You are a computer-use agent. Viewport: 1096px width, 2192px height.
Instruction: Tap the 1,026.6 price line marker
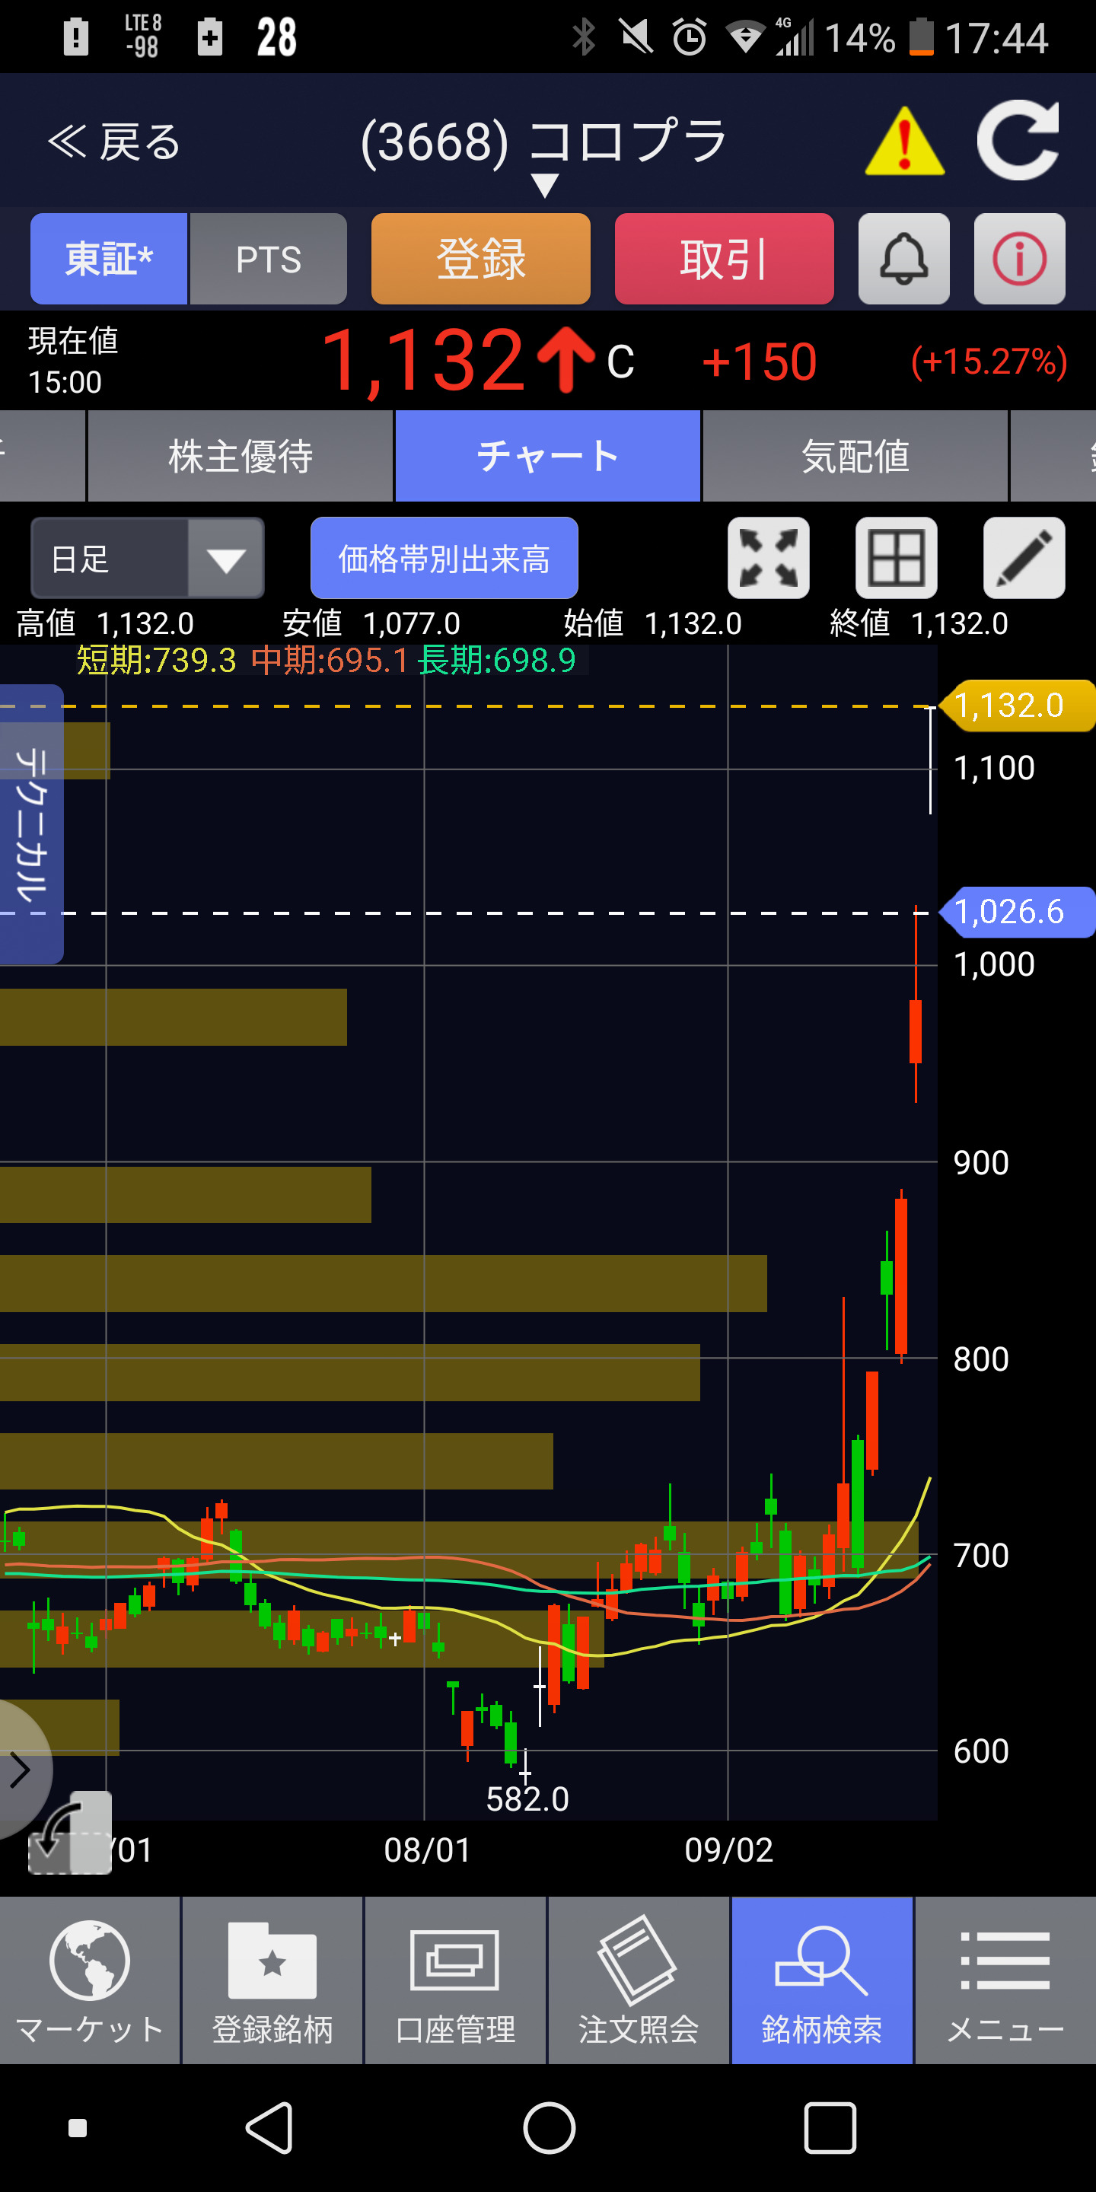point(1017,913)
